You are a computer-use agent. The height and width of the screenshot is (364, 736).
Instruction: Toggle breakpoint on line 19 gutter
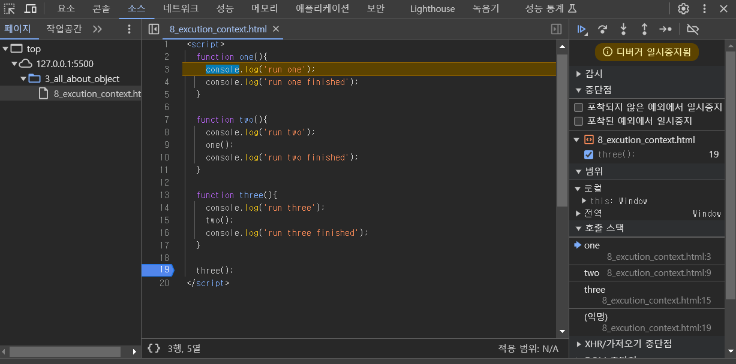point(158,270)
